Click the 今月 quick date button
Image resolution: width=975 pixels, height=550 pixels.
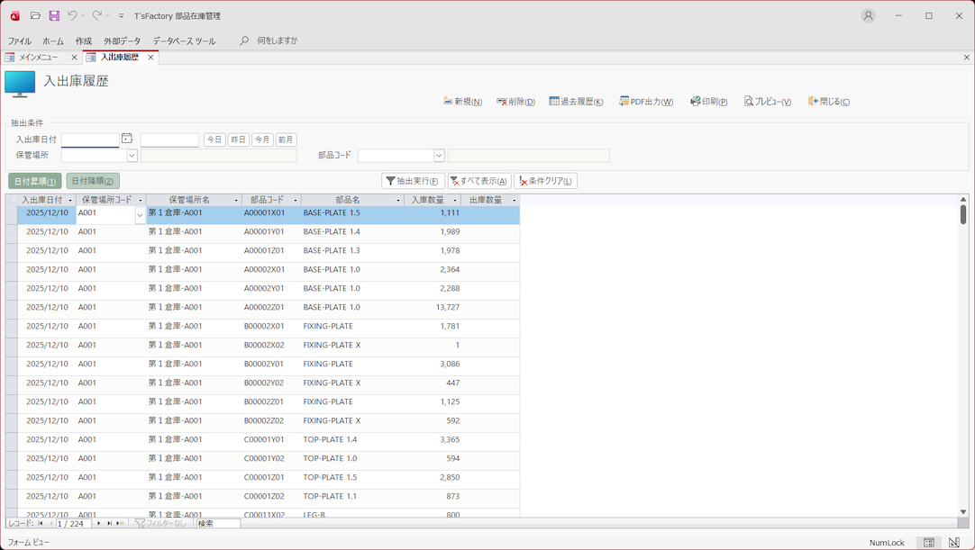click(262, 140)
